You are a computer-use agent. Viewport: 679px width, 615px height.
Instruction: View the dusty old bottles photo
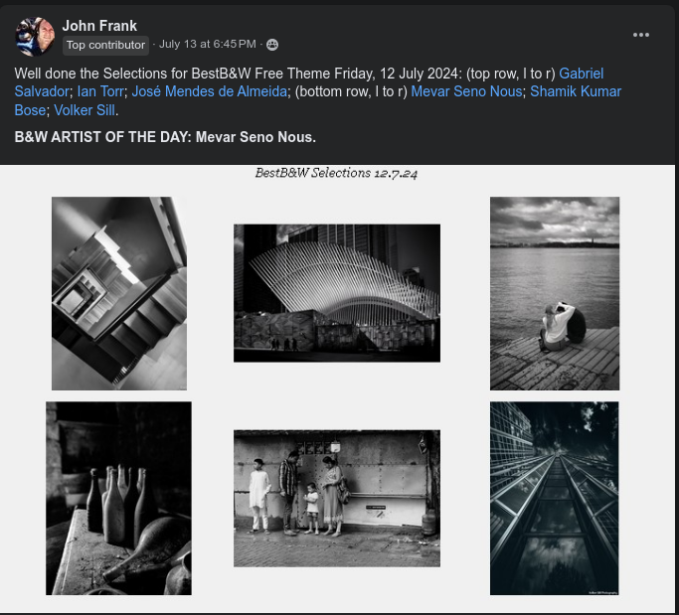(x=118, y=498)
